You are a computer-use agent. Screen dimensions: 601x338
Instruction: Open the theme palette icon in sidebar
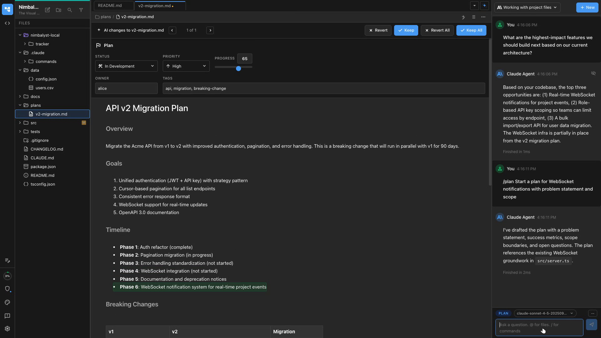pyautogui.click(x=8, y=302)
